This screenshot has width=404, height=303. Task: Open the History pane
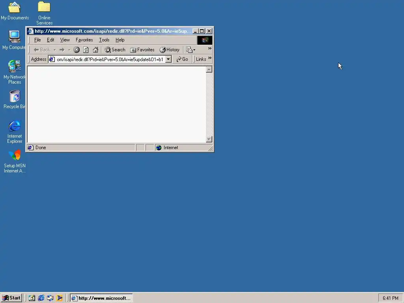(169, 50)
